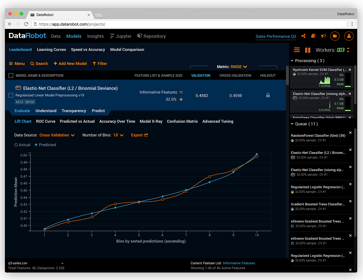Sort by the Validation column header
This screenshot has height=280, width=363.
click(x=201, y=76)
